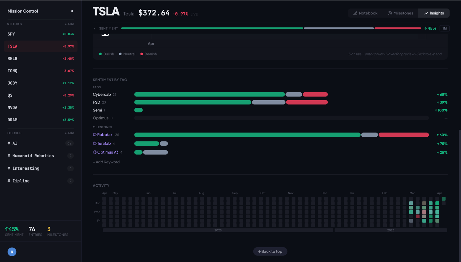Click the 76 entries stat

pyautogui.click(x=35, y=231)
